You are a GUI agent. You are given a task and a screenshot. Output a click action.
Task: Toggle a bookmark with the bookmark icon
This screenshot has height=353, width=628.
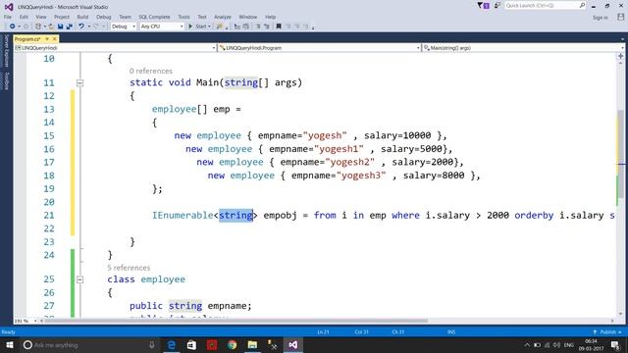[279, 26]
